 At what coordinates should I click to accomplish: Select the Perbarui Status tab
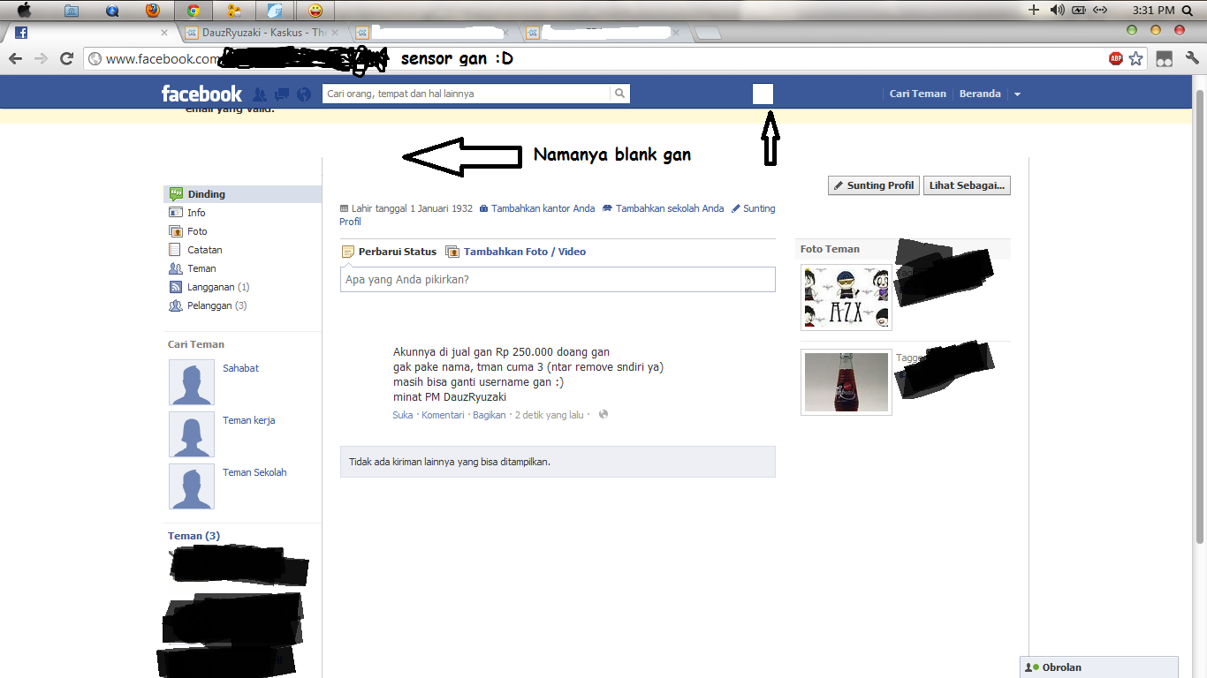390,252
